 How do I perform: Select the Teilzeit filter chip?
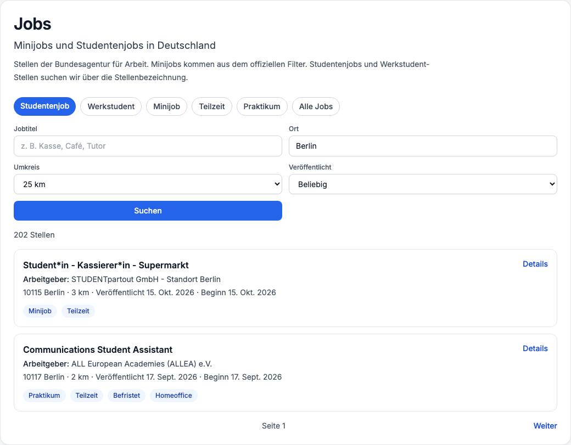click(x=212, y=106)
